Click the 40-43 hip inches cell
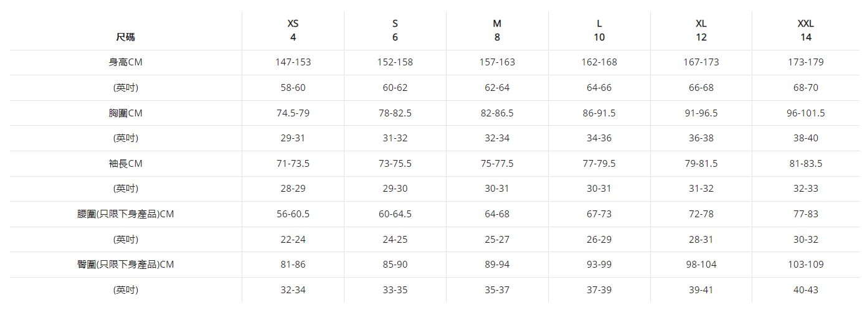This screenshot has height=315, width=867. 806,290
